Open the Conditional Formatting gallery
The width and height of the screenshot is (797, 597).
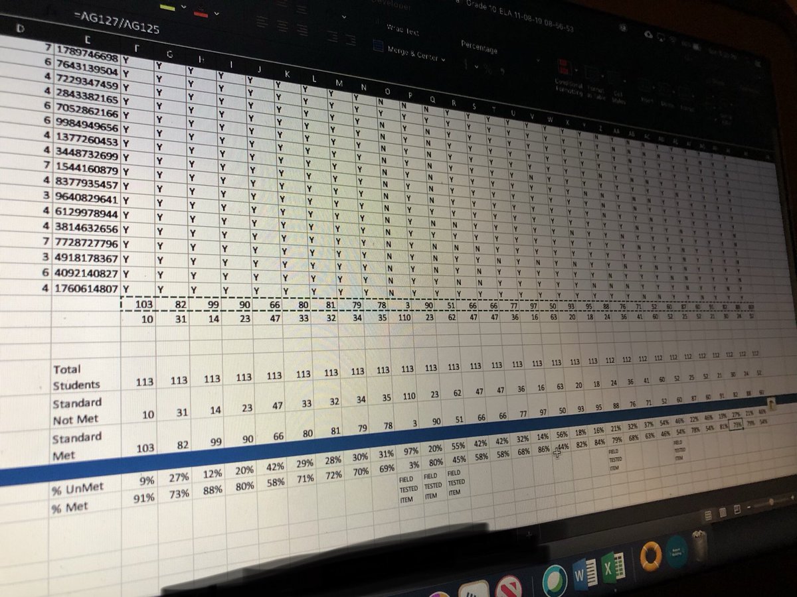565,66
